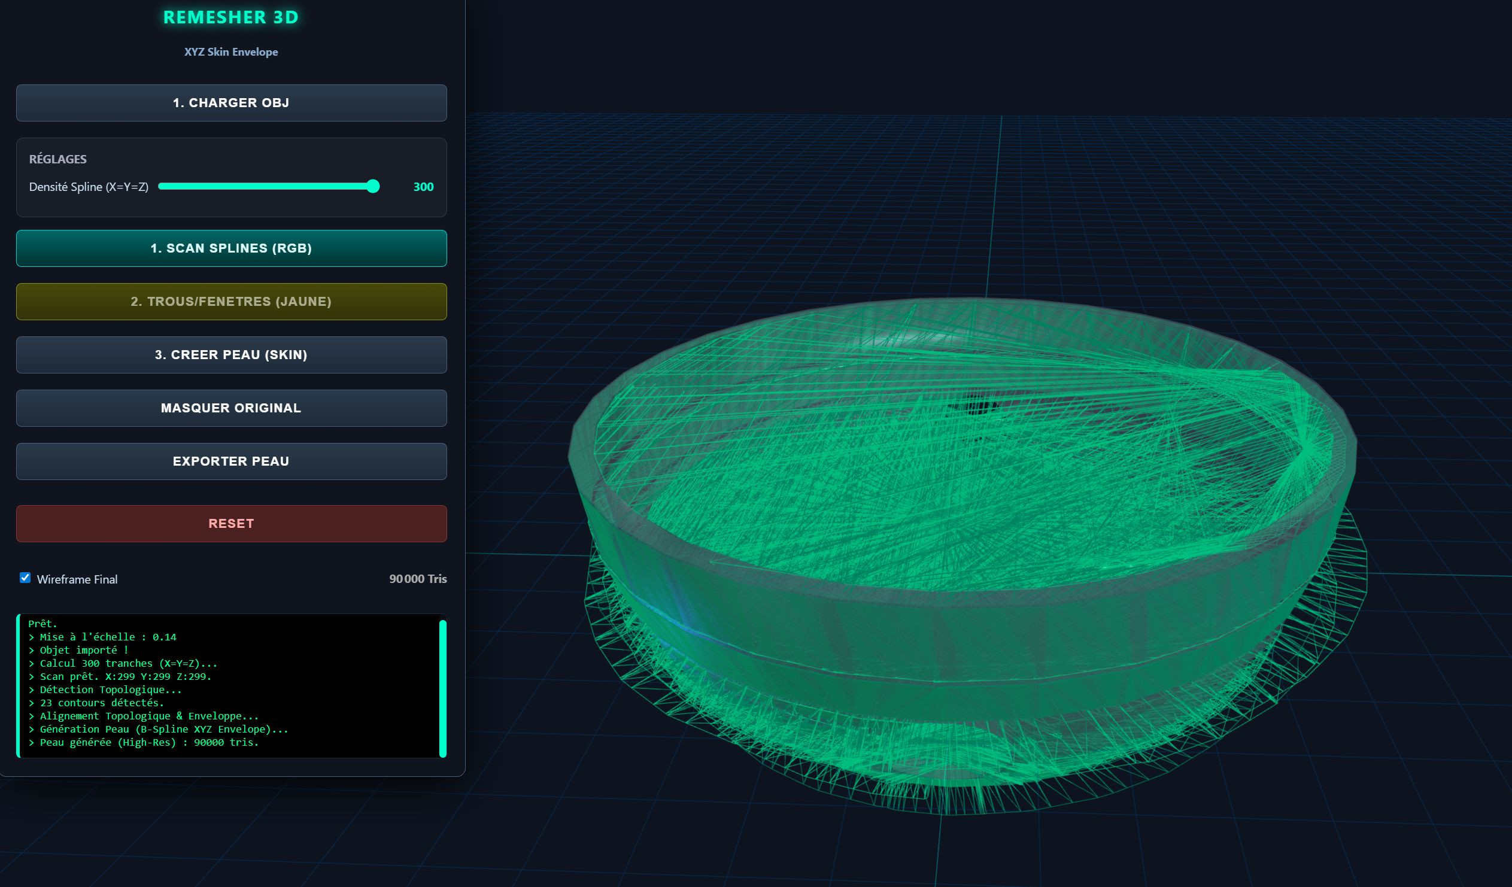Hide original mesh with Masquer Original
This screenshot has height=887, width=1512.
(x=231, y=408)
